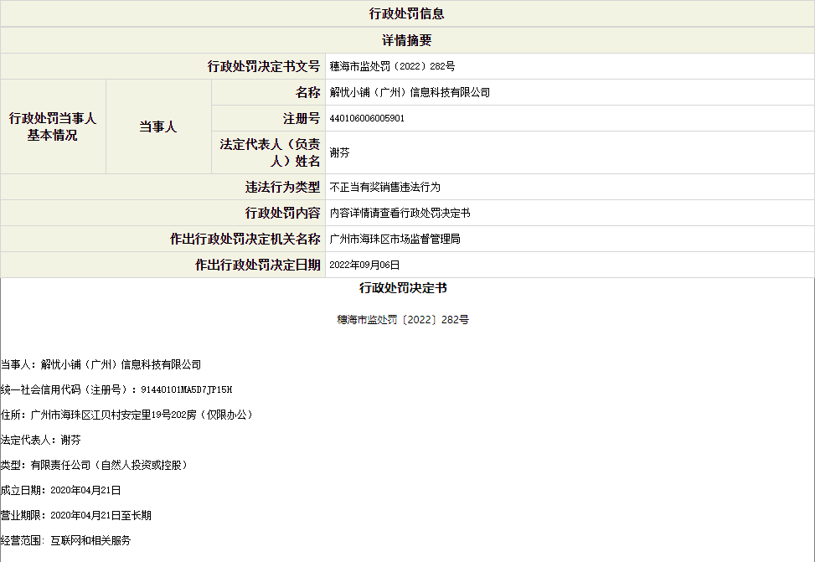The height and width of the screenshot is (562, 815).
Task: Select the decision date 2022年09月06日
Action: click(x=364, y=265)
